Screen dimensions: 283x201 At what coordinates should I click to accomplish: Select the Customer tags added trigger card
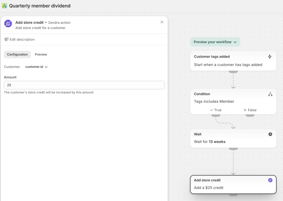(233, 61)
